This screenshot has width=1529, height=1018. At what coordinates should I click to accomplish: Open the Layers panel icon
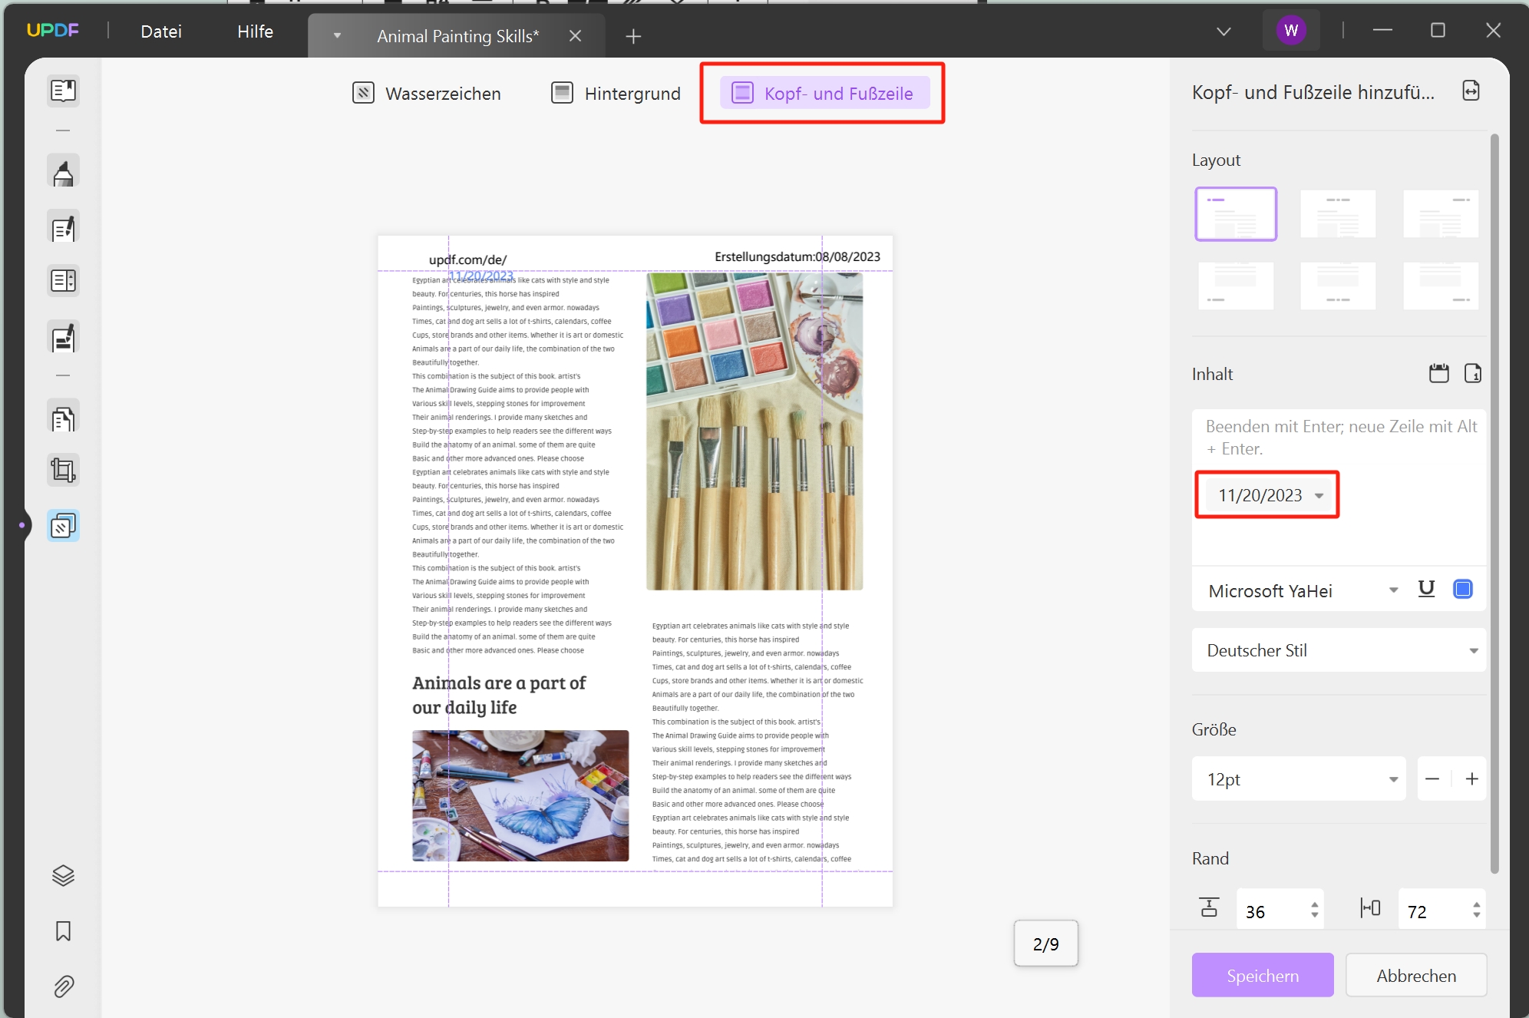tap(63, 875)
